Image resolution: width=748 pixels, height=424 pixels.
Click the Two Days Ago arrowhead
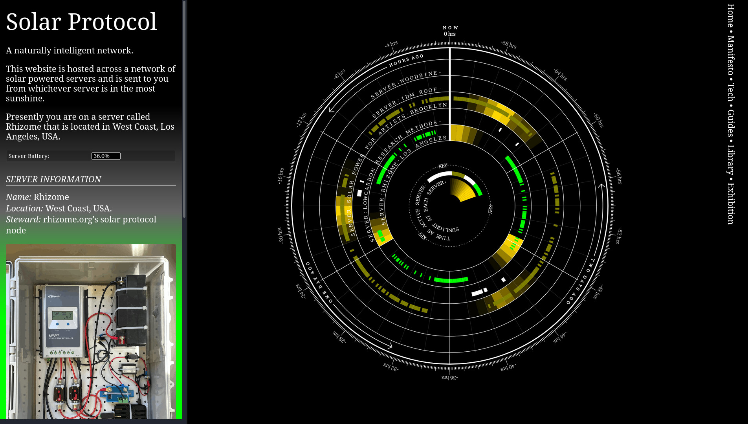coord(601,186)
